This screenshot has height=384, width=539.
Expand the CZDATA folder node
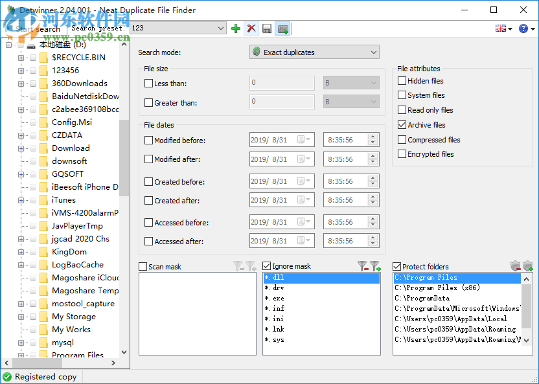tap(21, 135)
